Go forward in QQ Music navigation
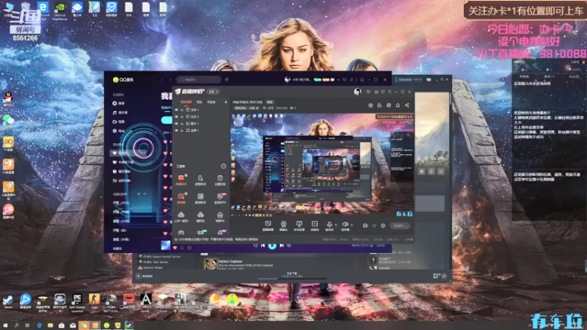587x330 pixels. (169, 80)
